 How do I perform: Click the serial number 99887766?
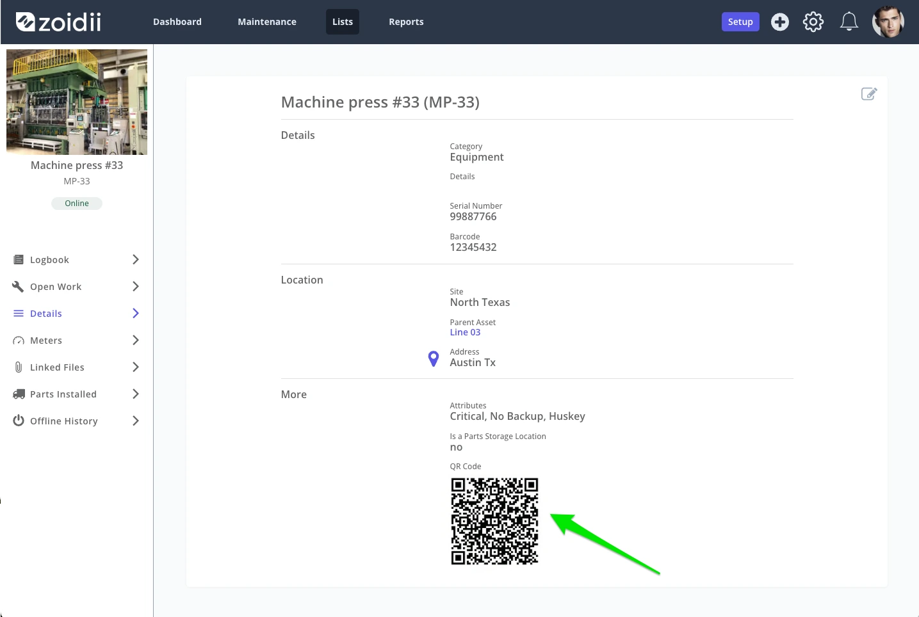pos(473,217)
